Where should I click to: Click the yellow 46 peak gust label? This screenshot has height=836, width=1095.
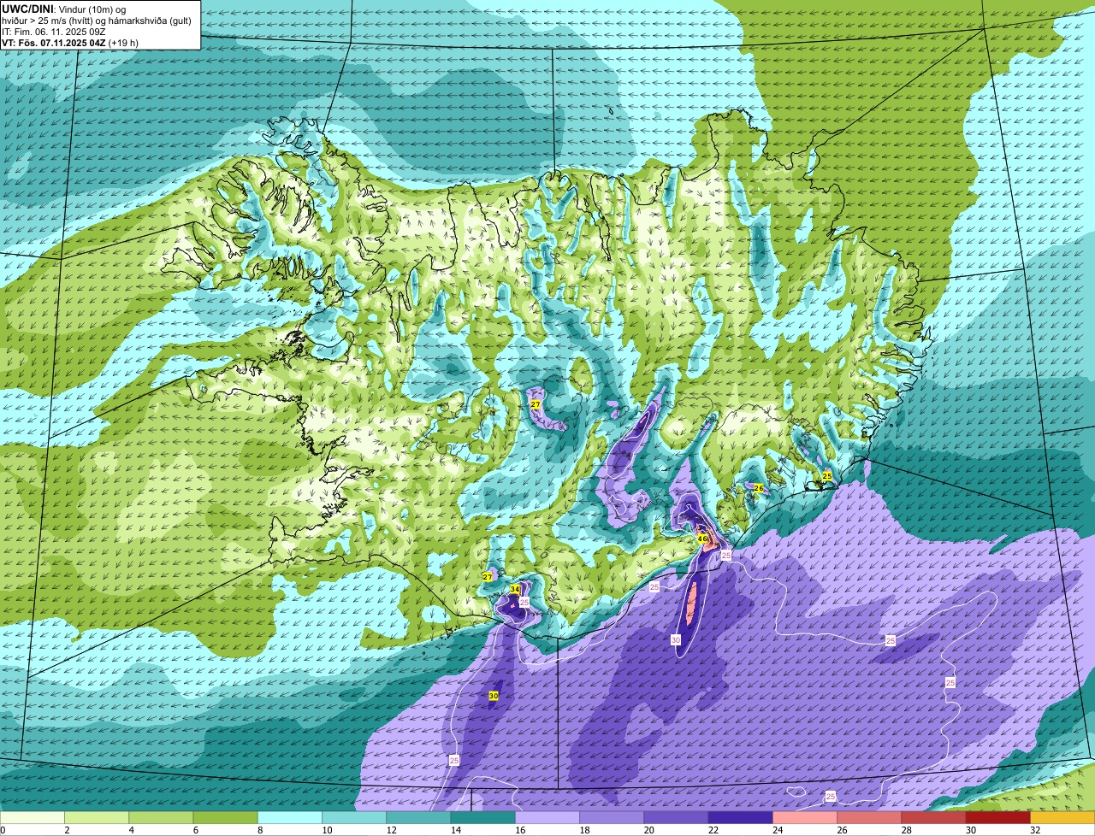coord(702,539)
